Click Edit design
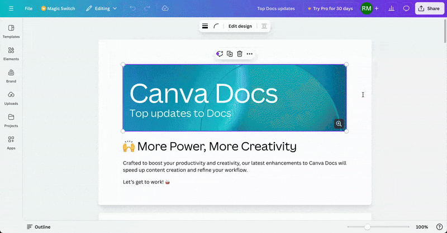The width and height of the screenshot is (447, 233). coord(240,26)
